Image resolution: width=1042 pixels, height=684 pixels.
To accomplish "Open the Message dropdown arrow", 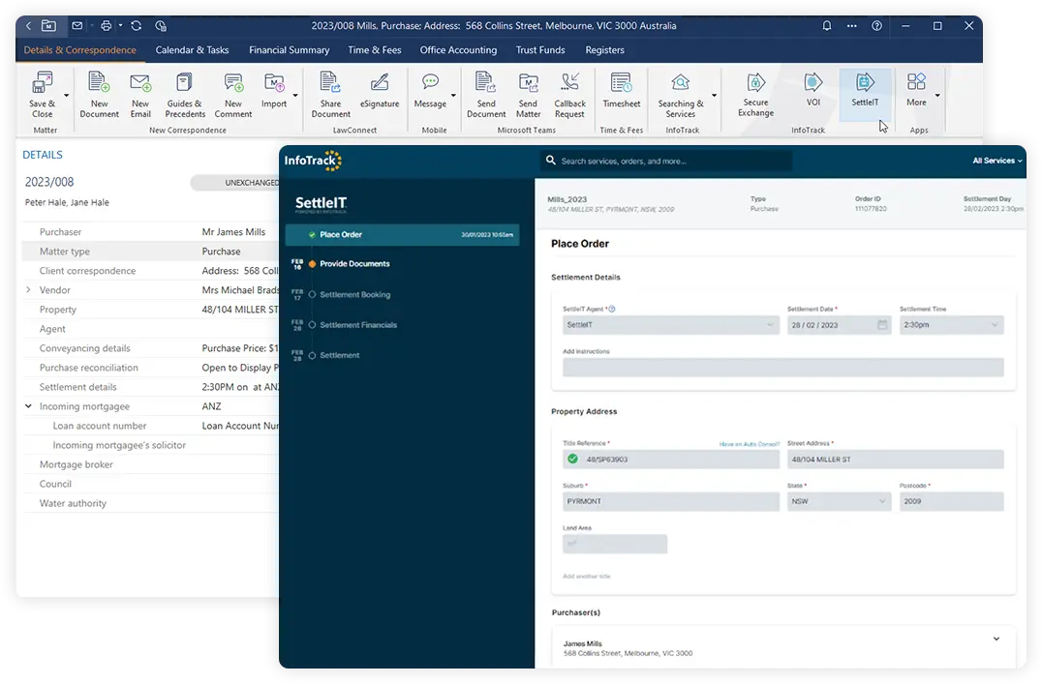I will click(453, 96).
